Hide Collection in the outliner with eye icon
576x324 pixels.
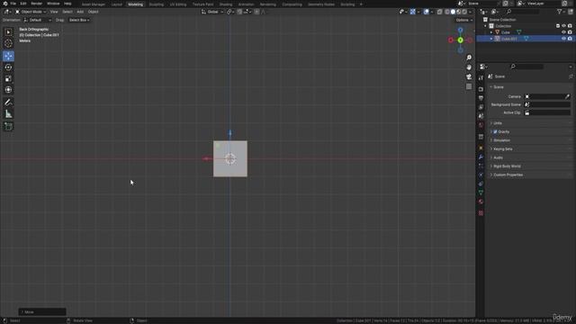coord(563,26)
